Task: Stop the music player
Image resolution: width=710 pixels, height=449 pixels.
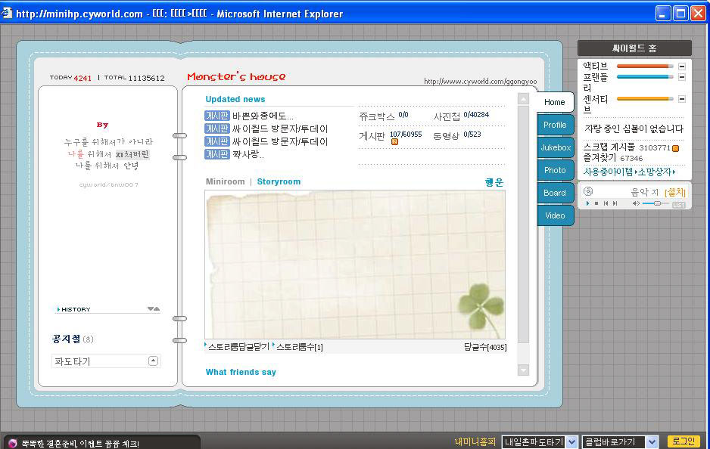Action: tap(596, 203)
